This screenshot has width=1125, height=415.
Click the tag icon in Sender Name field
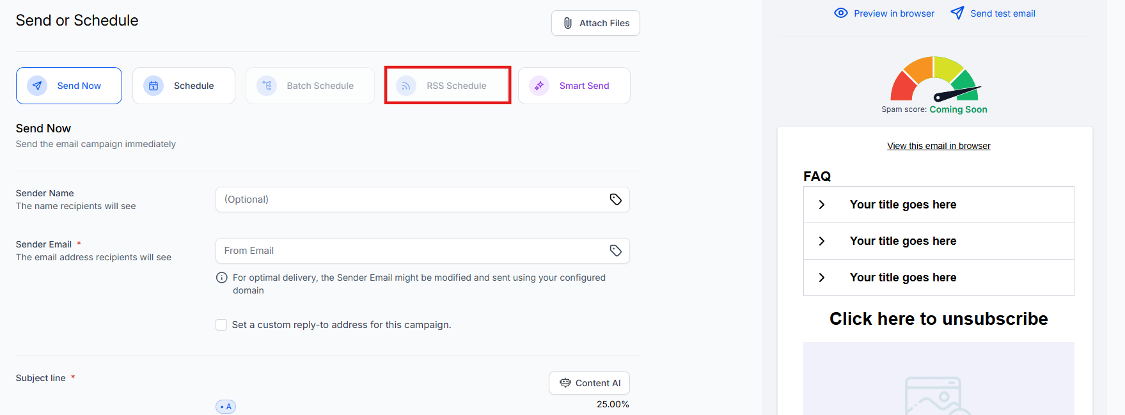[615, 200]
